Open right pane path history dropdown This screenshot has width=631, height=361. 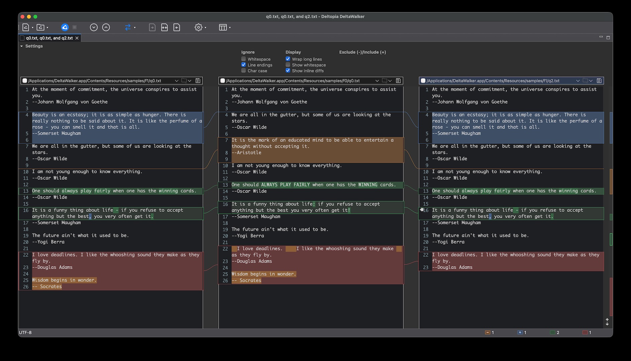pyautogui.click(x=578, y=81)
